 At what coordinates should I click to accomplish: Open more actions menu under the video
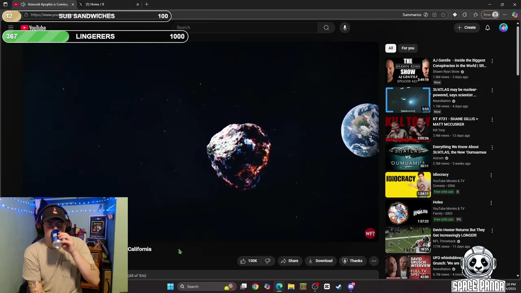[x=374, y=261]
